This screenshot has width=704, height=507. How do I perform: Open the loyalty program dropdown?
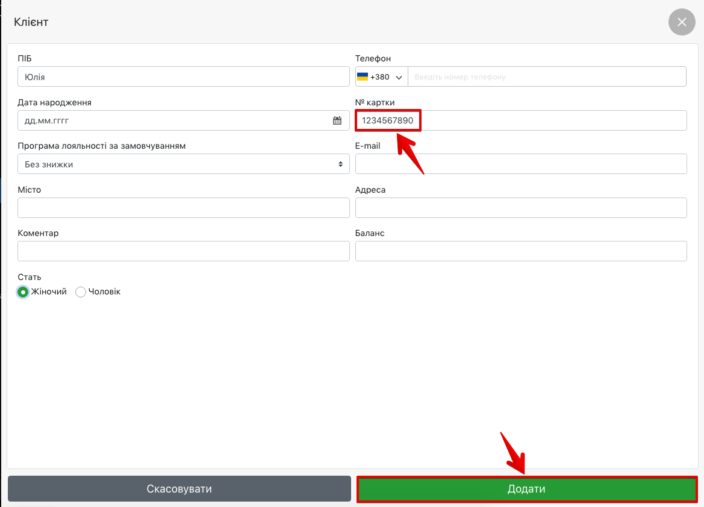click(x=184, y=164)
